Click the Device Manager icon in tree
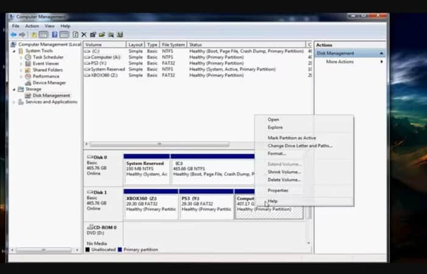The image size is (427, 274). point(28,83)
